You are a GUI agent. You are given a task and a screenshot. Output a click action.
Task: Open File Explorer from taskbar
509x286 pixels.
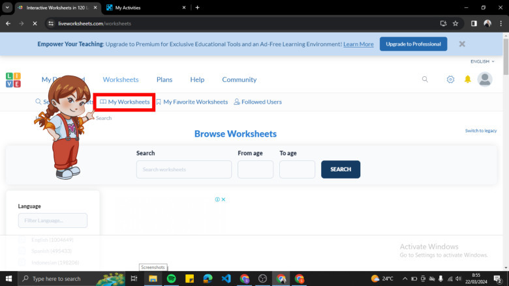pyautogui.click(x=153, y=279)
